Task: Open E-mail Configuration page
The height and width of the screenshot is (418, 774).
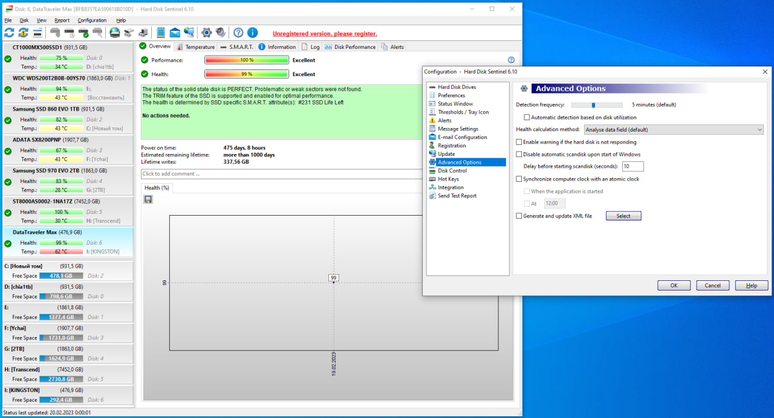Action: click(462, 137)
